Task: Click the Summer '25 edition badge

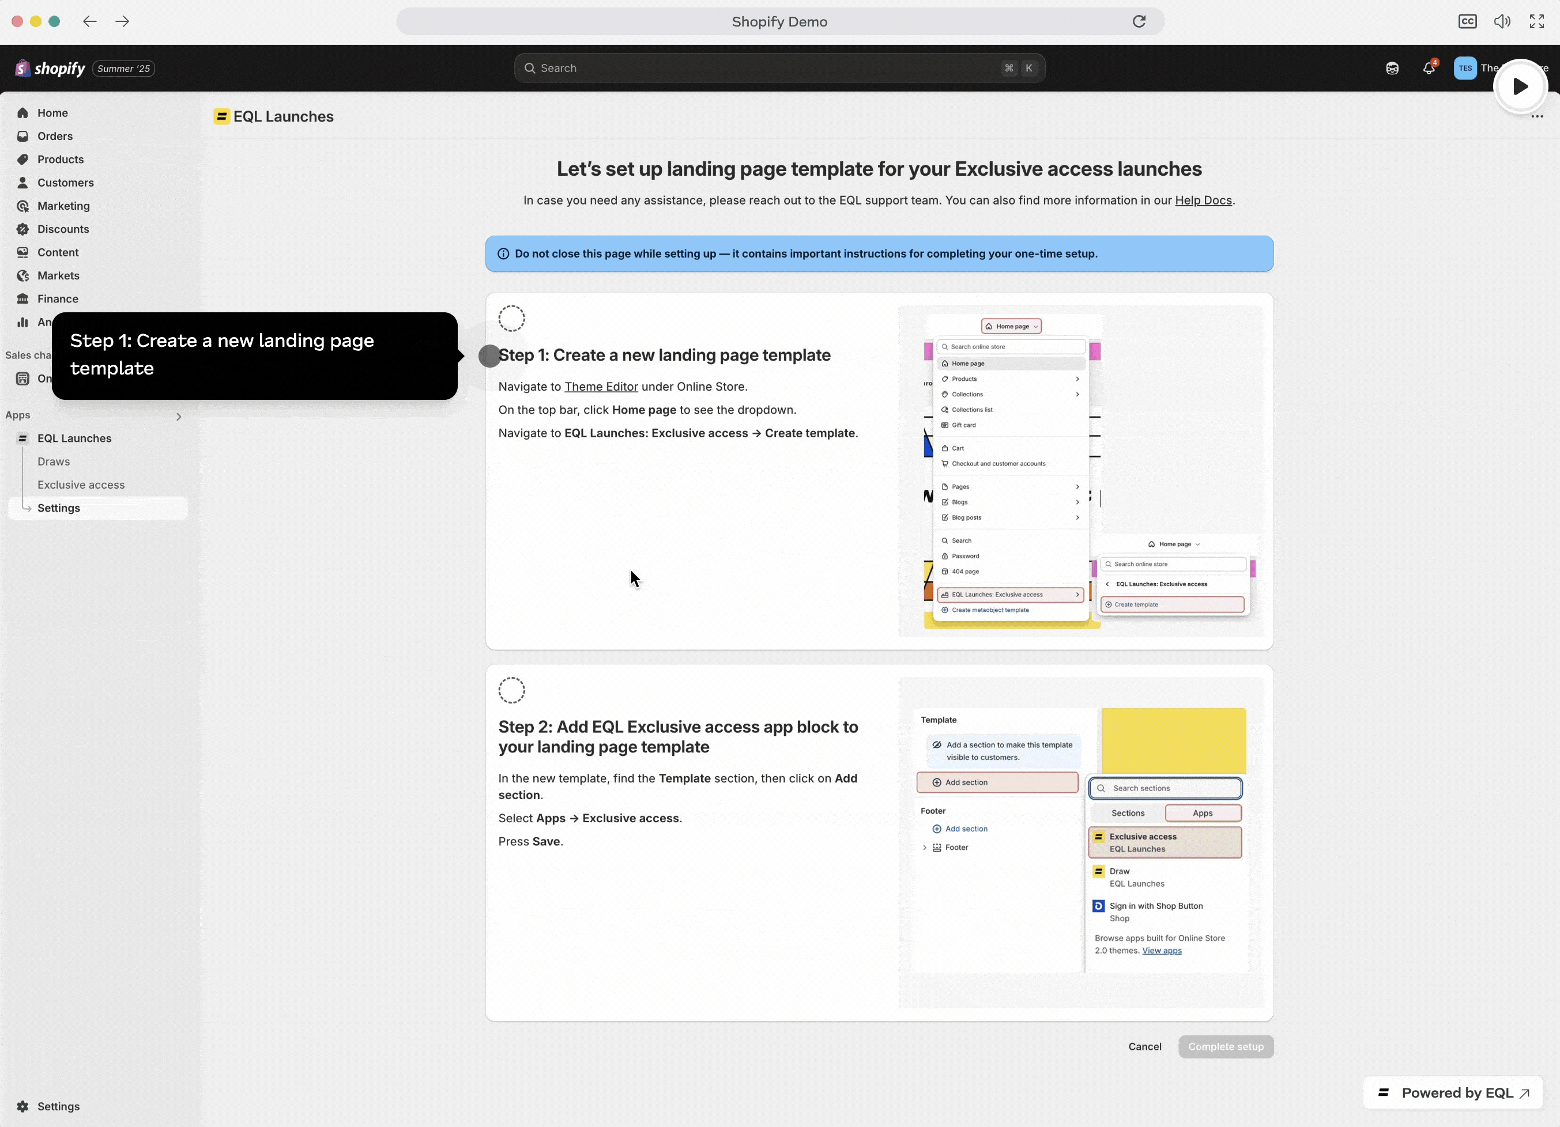Action: (123, 69)
